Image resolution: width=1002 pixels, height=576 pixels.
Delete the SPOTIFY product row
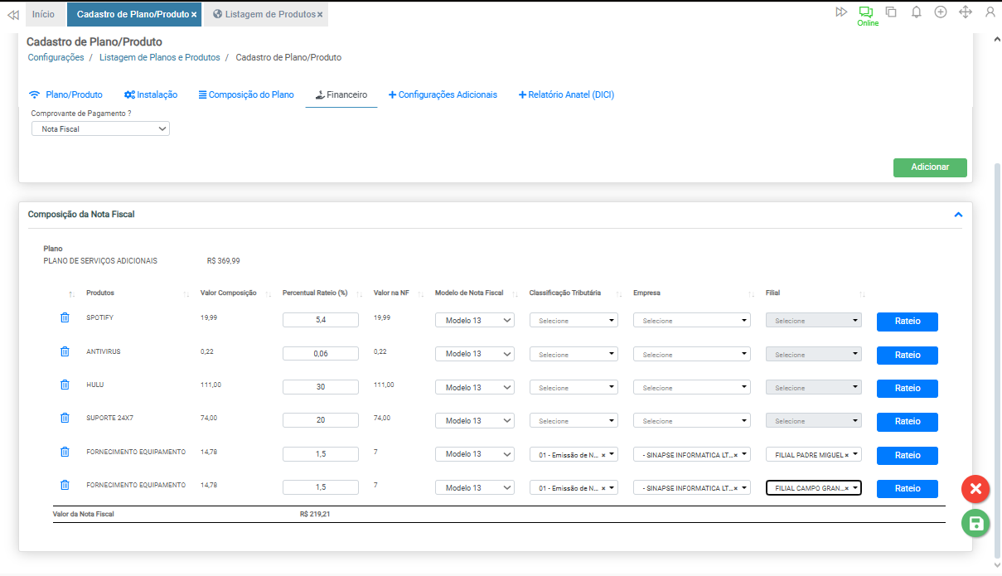click(65, 318)
